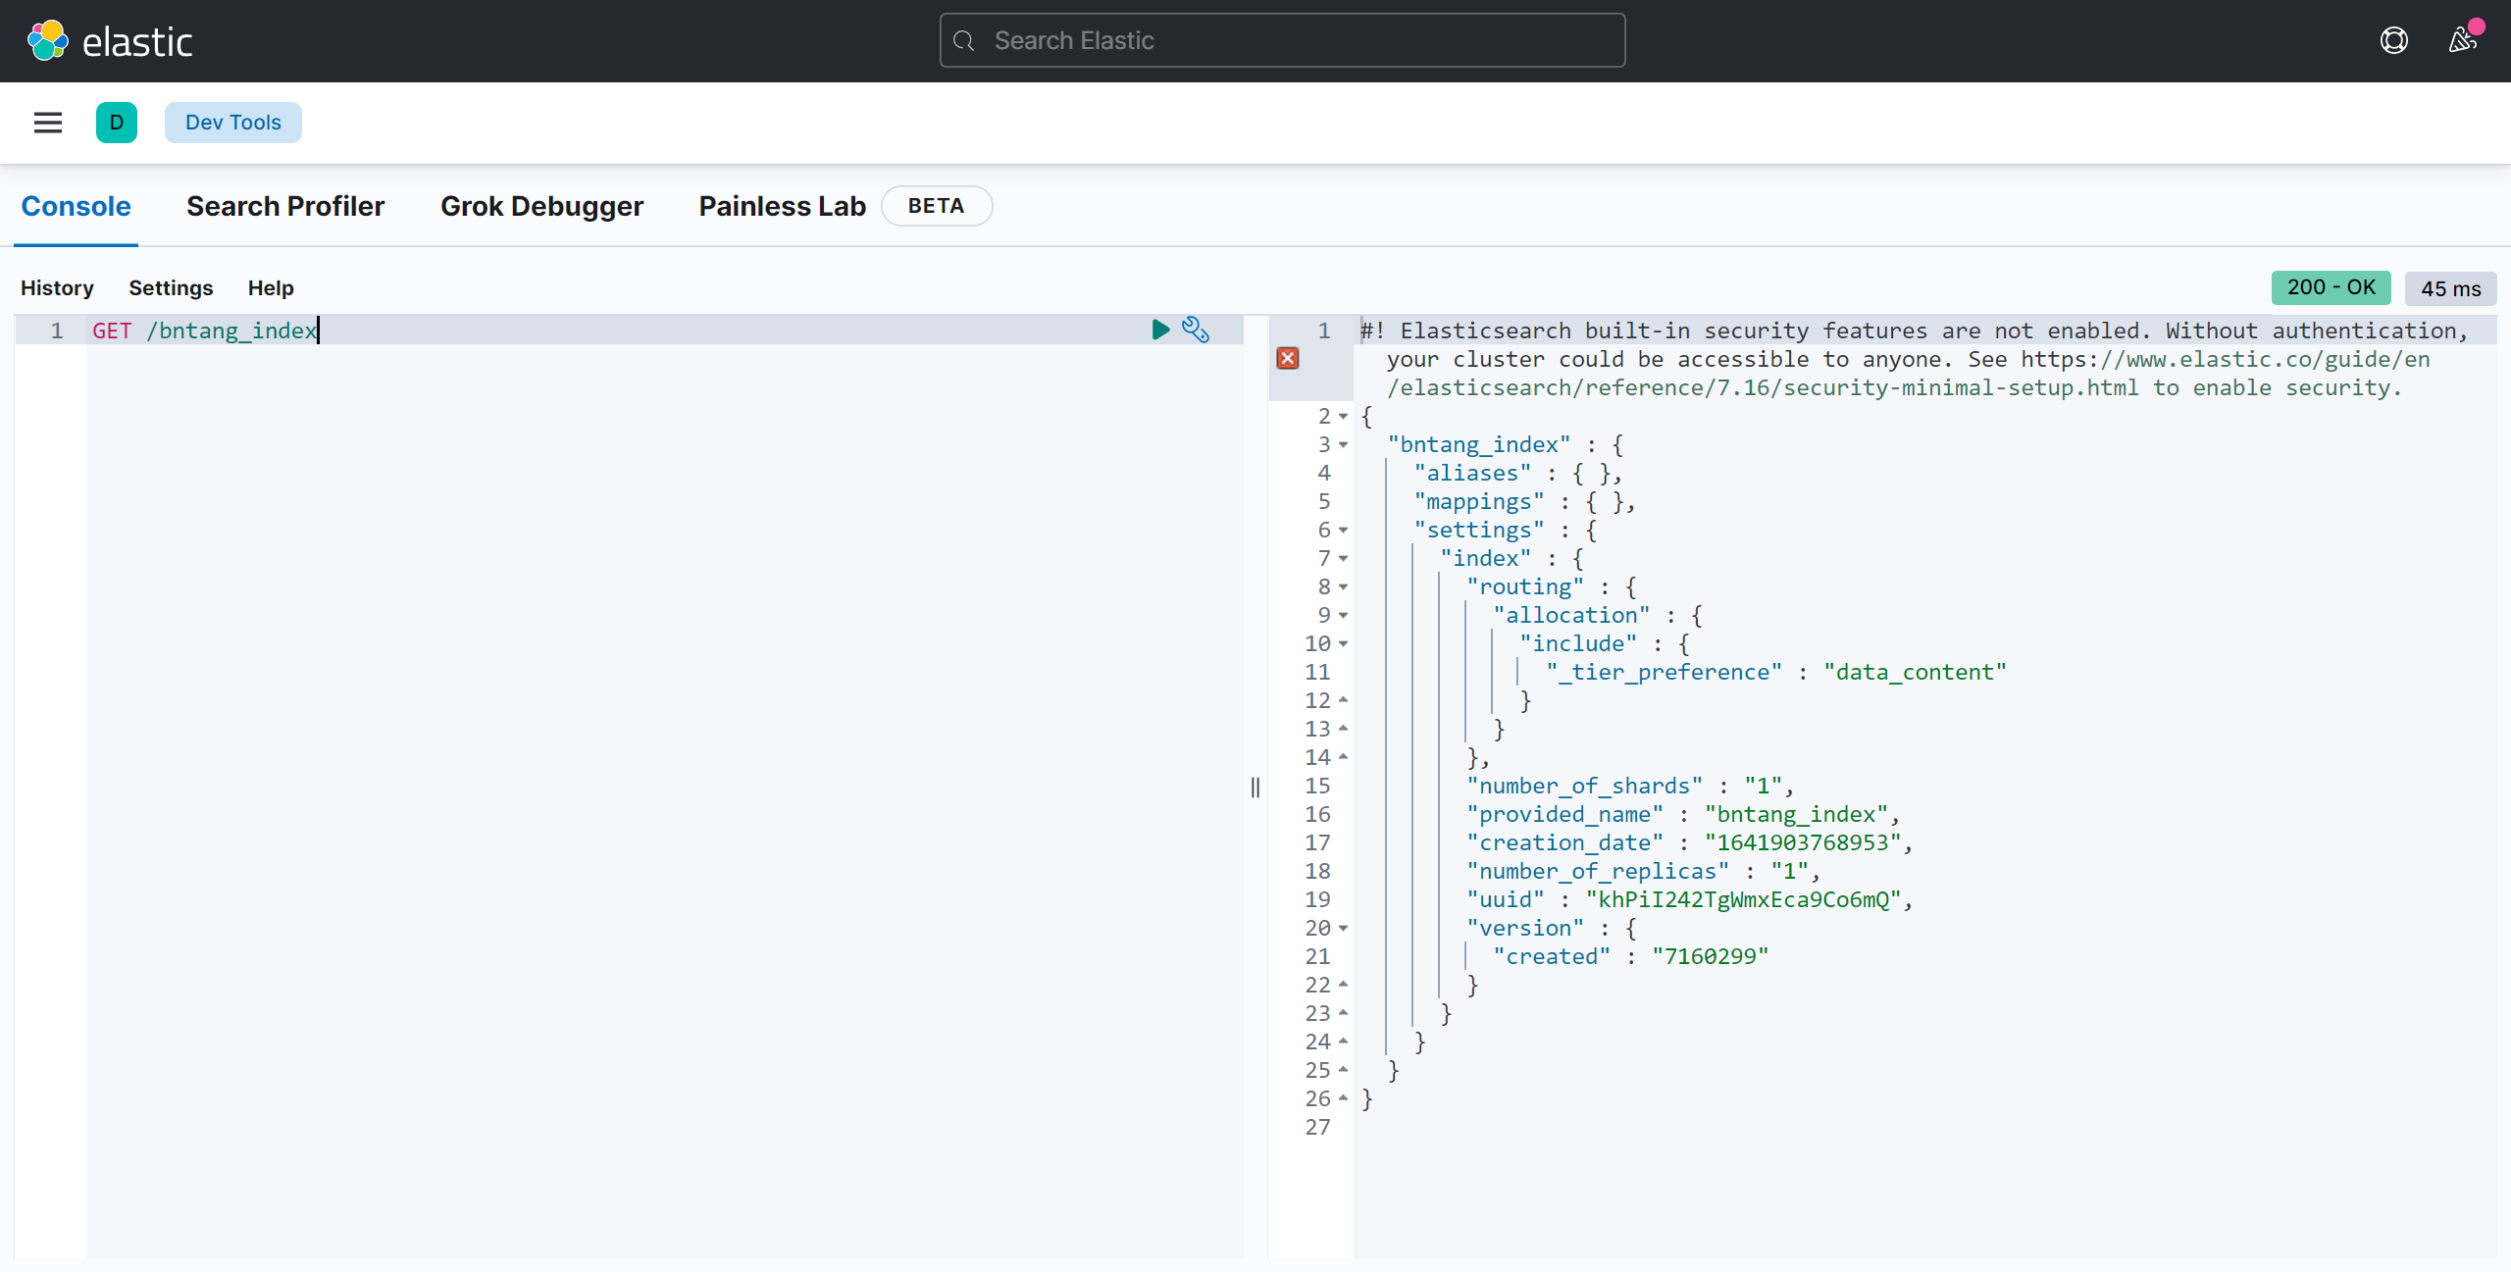2511x1272 pixels.
Task: Open the newsfeed celebration icon
Action: click(2463, 40)
